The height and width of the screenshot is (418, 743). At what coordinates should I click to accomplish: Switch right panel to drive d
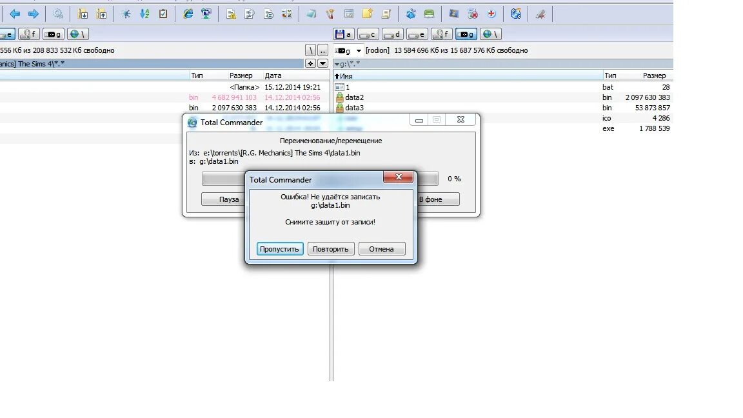click(x=392, y=34)
